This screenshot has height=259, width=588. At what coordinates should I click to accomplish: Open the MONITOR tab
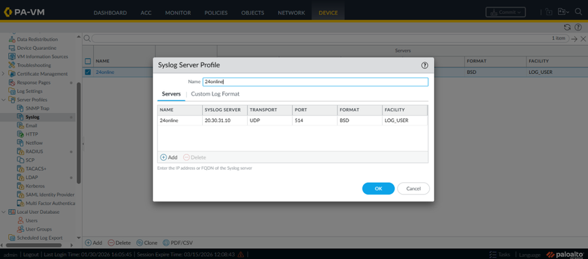point(178,12)
